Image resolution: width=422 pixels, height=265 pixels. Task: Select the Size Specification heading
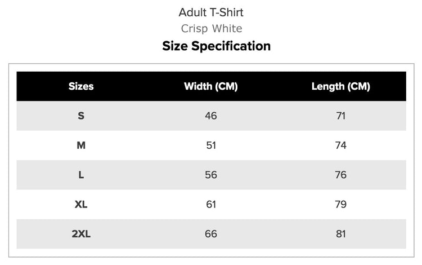click(x=217, y=46)
